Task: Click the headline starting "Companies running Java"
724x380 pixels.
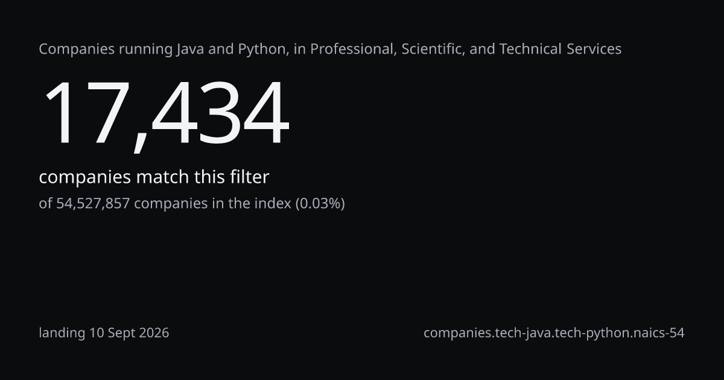Action: click(330, 49)
